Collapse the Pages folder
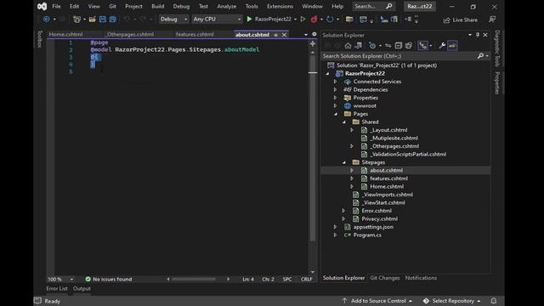The height and width of the screenshot is (306, 544). (x=336, y=114)
